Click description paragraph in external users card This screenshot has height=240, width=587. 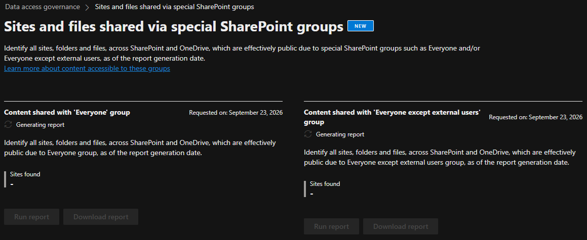pos(440,158)
